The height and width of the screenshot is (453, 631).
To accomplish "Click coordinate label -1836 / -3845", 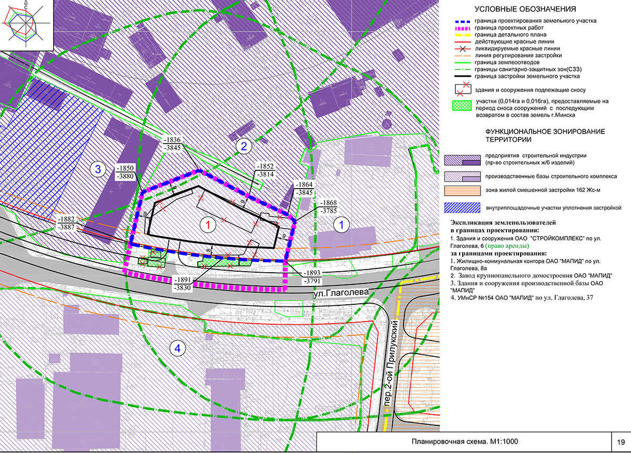I will 172,144.
